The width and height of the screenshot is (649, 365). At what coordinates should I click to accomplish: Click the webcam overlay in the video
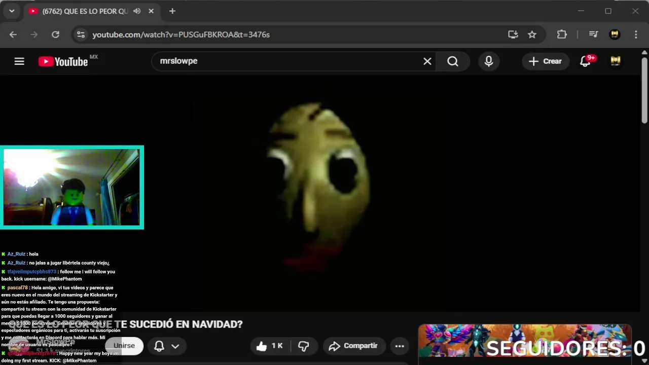coord(72,188)
